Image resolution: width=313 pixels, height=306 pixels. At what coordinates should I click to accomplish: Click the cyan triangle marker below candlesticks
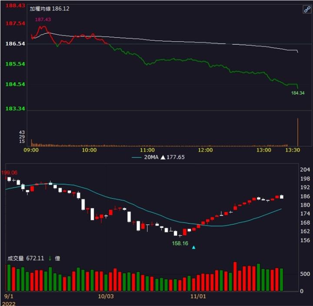[x=193, y=247]
